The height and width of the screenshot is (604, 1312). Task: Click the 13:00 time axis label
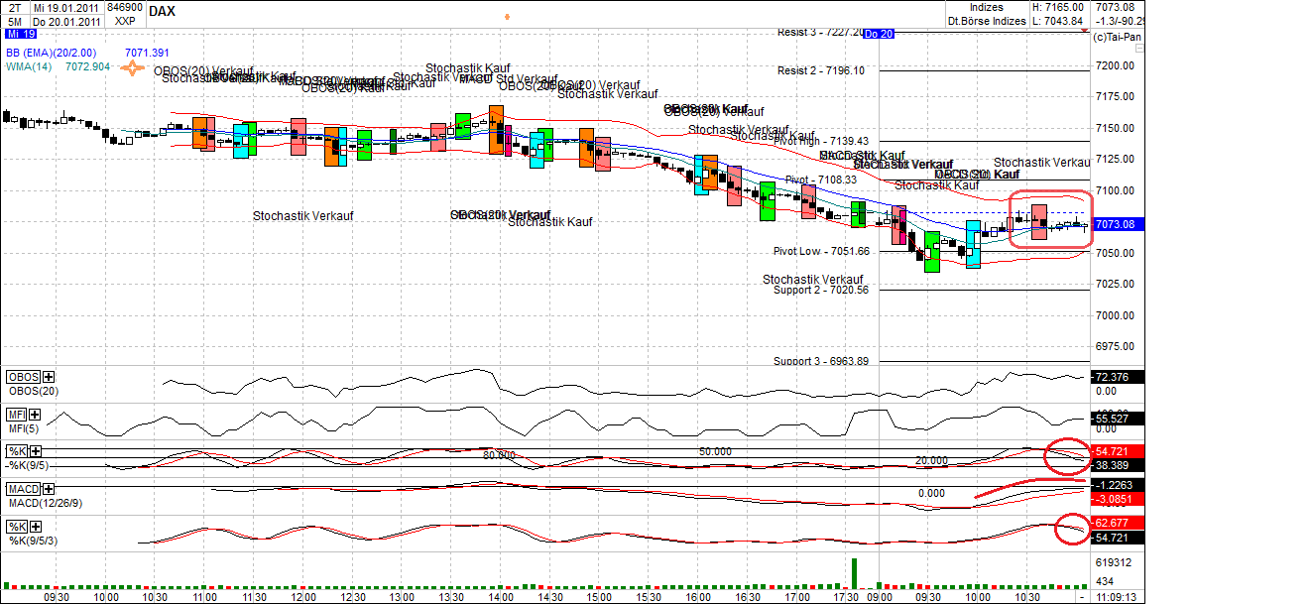[401, 597]
